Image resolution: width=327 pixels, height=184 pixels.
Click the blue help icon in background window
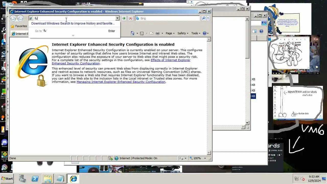(261, 31)
